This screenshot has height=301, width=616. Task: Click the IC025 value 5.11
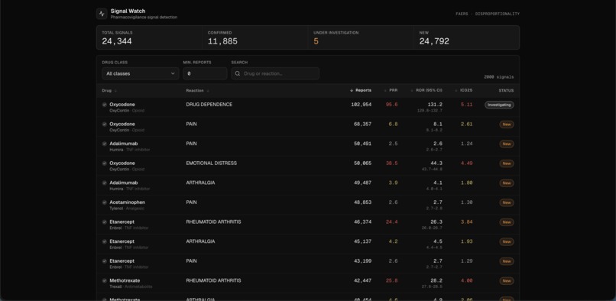click(x=467, y=105)
